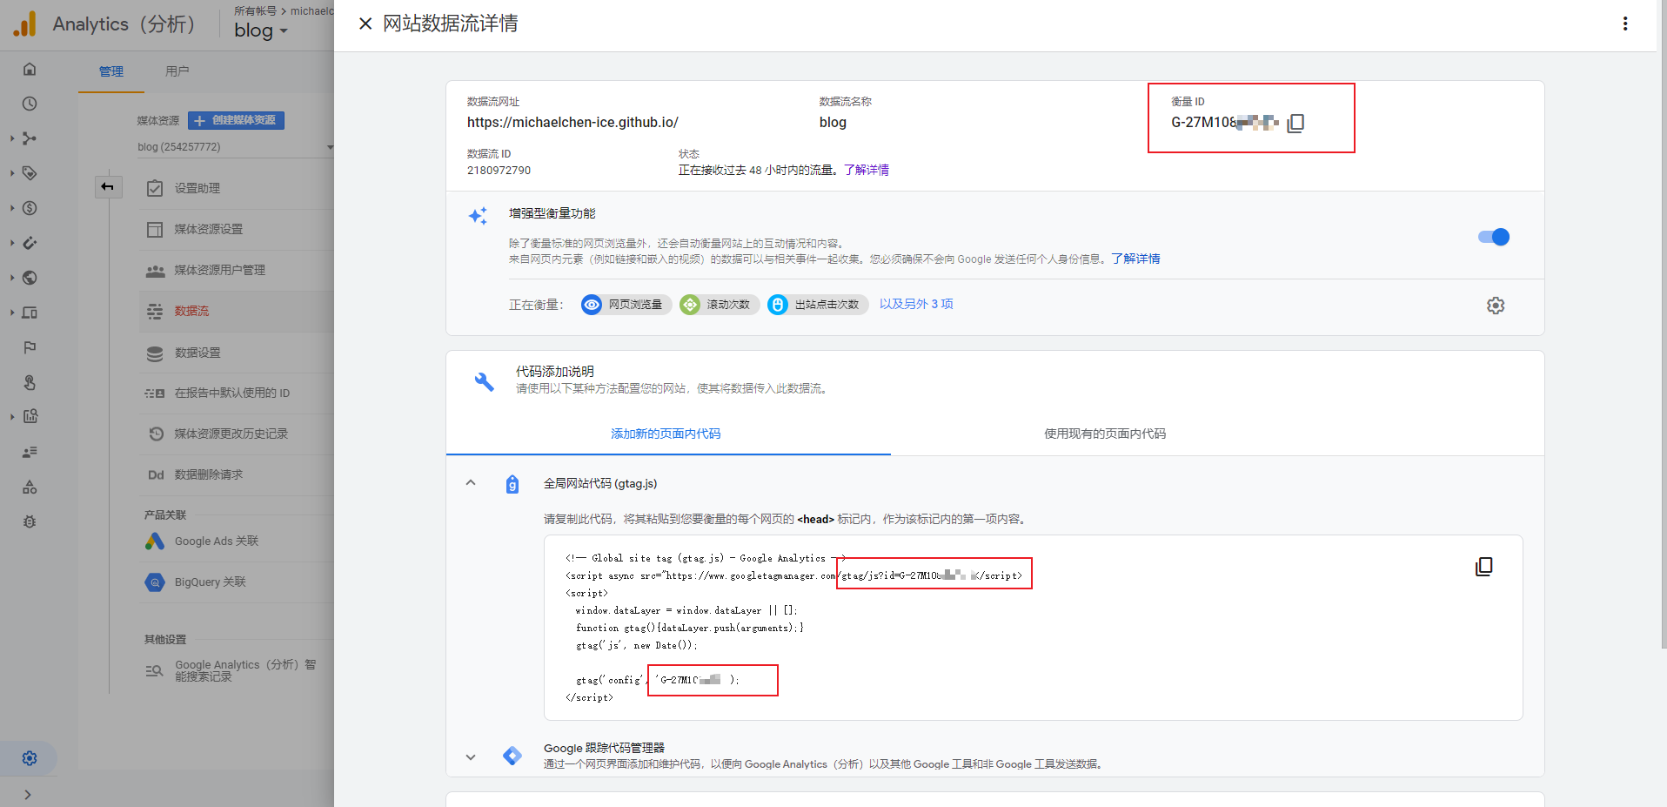Select the '数据流' data streams item
Screen dimensions: 1667x807
[237, 311]
